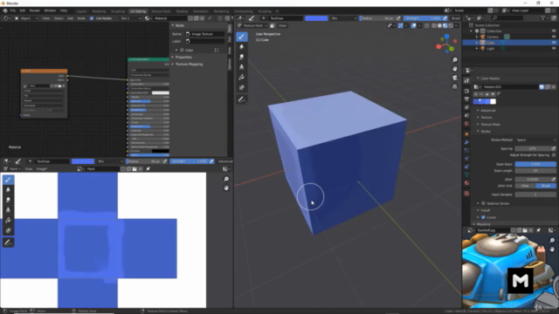Open the Render menu
The width and height of the screenshot is (559, 314).
point(35,10)
